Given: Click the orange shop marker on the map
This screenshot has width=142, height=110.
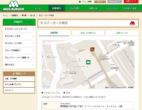Looking at the screenshot, I should (92, 49).
